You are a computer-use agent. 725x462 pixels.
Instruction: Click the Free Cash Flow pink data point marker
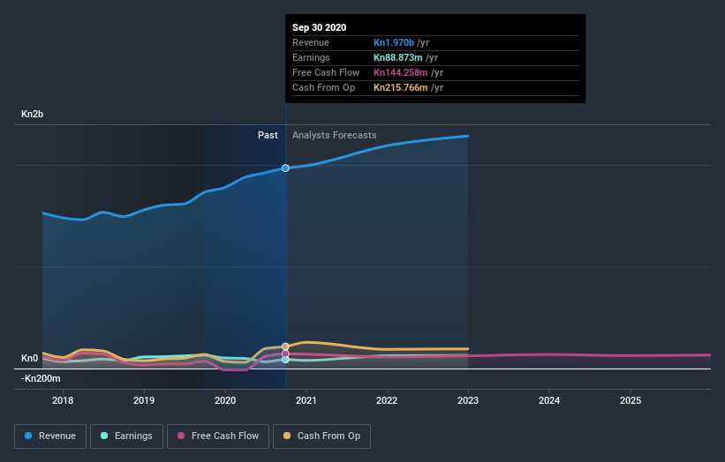[285, 354]
